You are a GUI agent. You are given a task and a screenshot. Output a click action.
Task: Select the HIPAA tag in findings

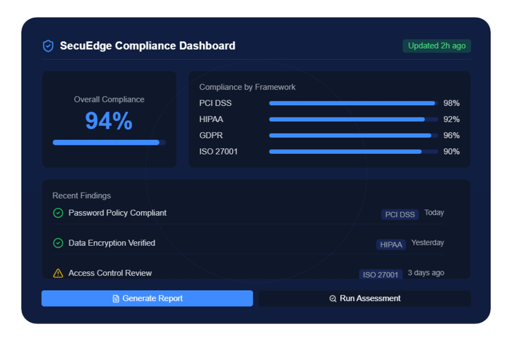click(x=390, y=244)
